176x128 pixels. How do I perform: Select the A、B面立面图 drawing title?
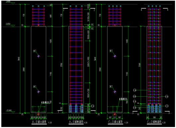39,122
